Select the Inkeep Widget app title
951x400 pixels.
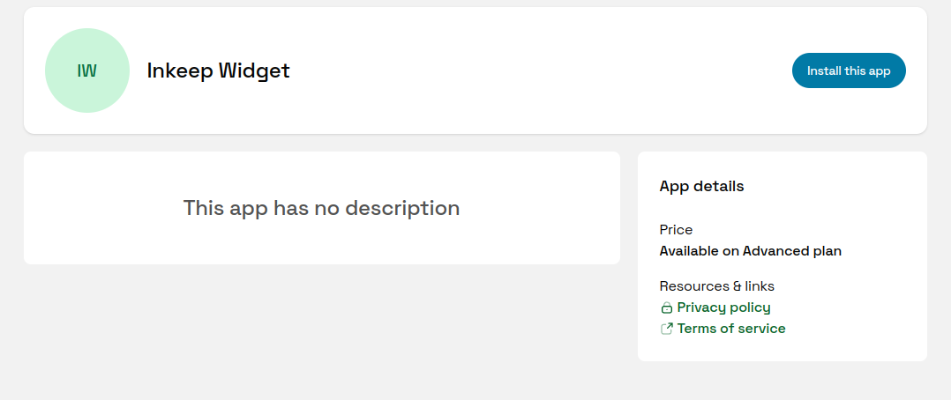coord(218,70)
